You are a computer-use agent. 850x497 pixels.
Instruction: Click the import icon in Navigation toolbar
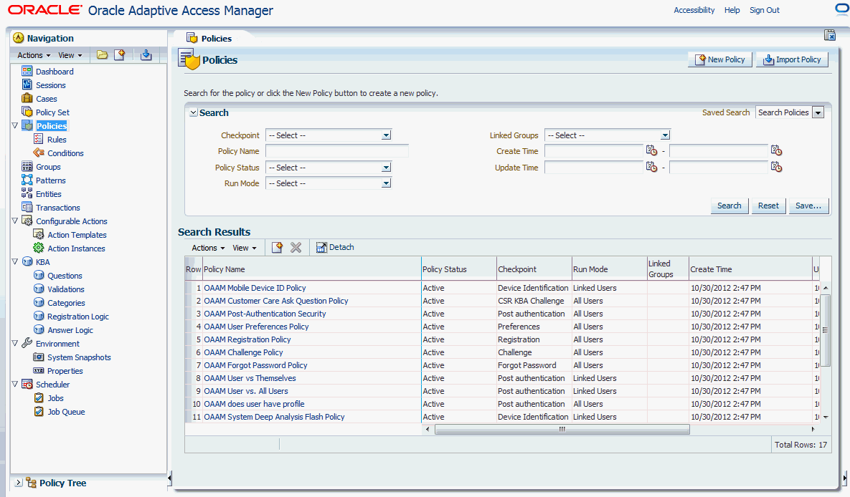click(146, 54)
